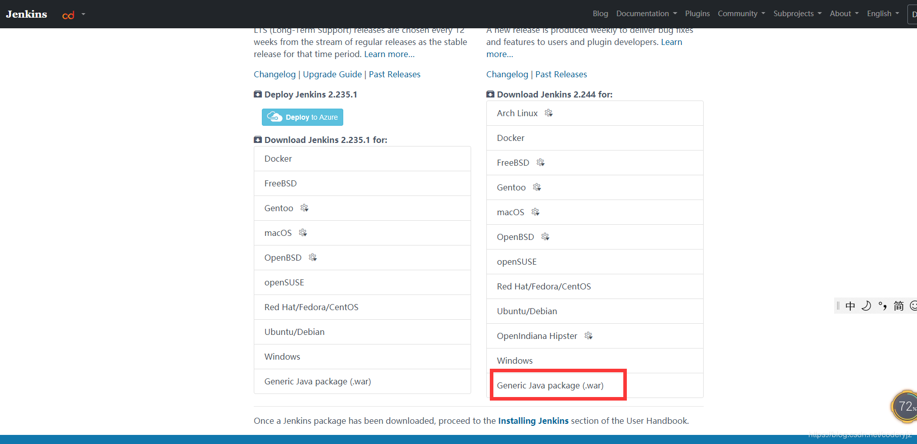Open LTS Past Releases link
Image resolution: width=917 pixels, height=444 pixels.
point(394,74)
